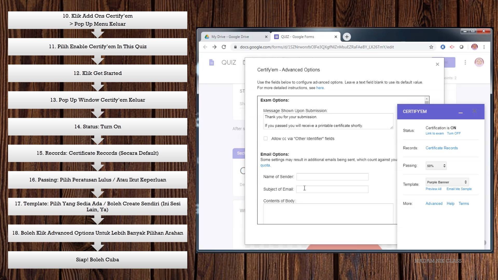Open the detailed instructions 'here' link

pos(320,88)
